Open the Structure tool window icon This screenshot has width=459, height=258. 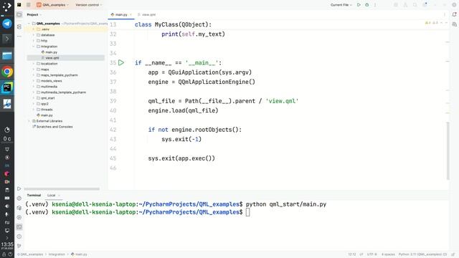click(x=19, y=27)
